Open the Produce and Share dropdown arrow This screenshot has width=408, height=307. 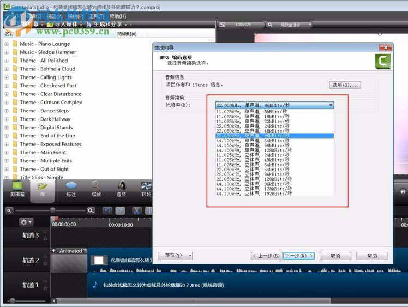125,25
